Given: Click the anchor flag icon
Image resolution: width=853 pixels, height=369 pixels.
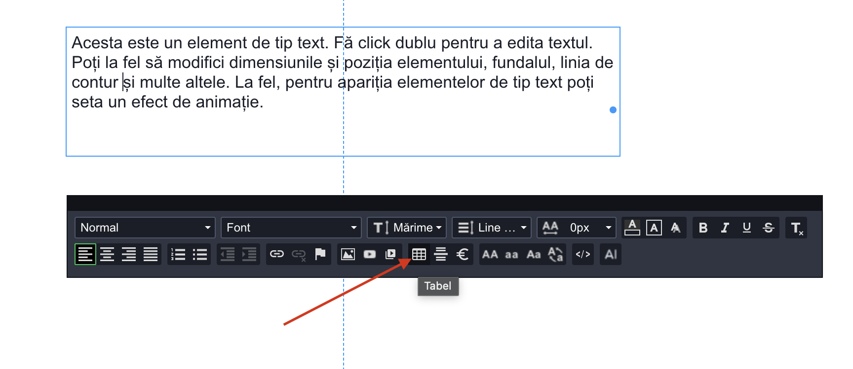Looking at the screenshot, I should (320, 254).
